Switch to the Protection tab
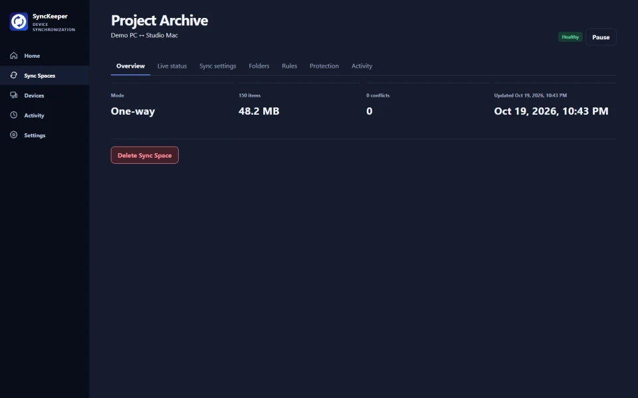 pyautogui.click(x=324, y=66)
